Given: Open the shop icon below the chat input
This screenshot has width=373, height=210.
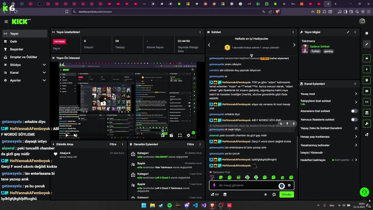Looking at the screenshot, I should 225,195.
